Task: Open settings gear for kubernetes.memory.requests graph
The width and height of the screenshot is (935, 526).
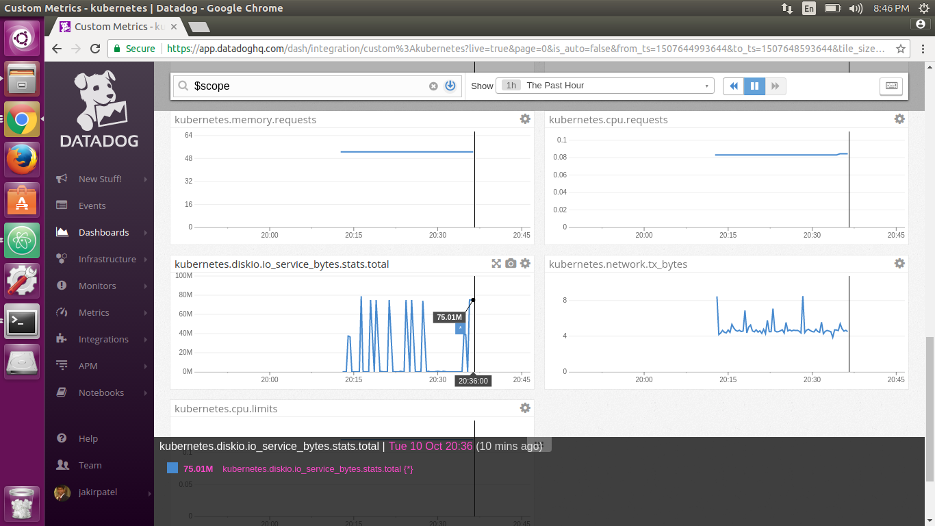Action: (x=525, y=119)
